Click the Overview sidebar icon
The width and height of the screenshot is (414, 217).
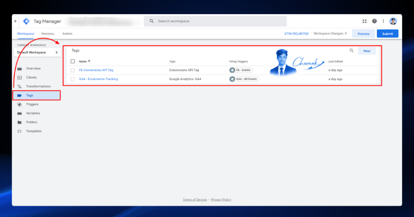pyautogui.click(x=19, y=69)
